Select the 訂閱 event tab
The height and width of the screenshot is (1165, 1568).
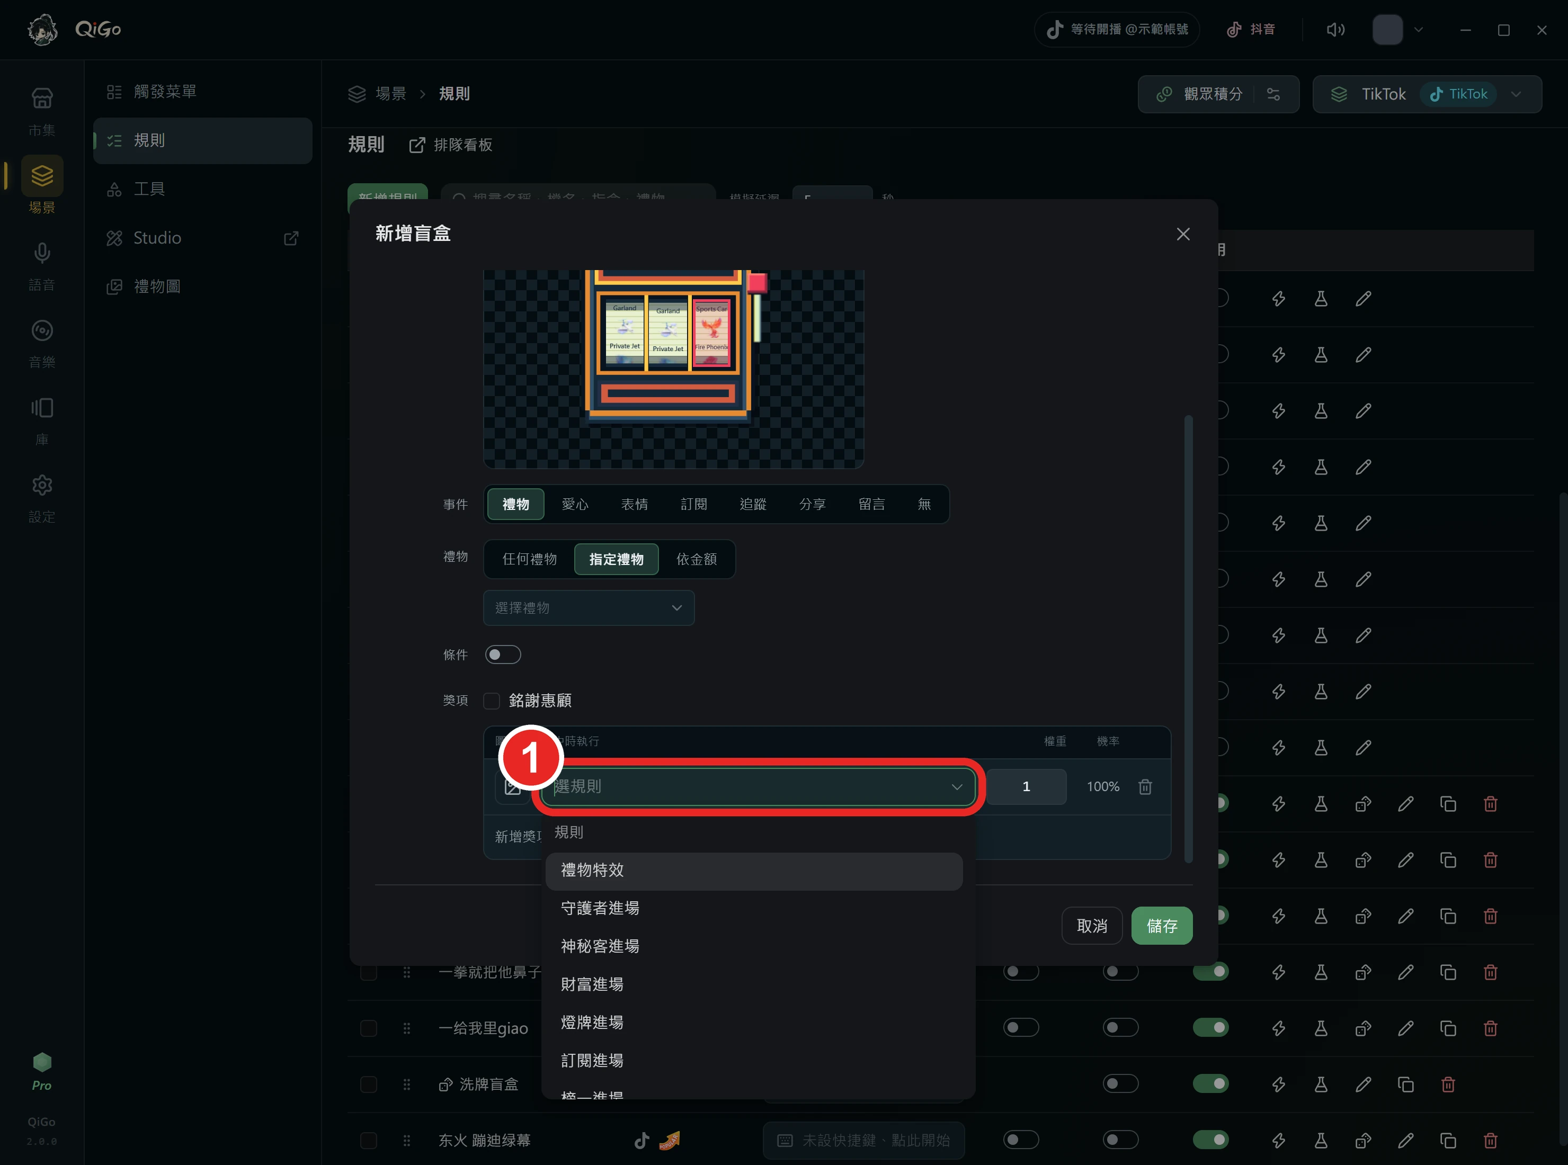click(x=693, y=504)
